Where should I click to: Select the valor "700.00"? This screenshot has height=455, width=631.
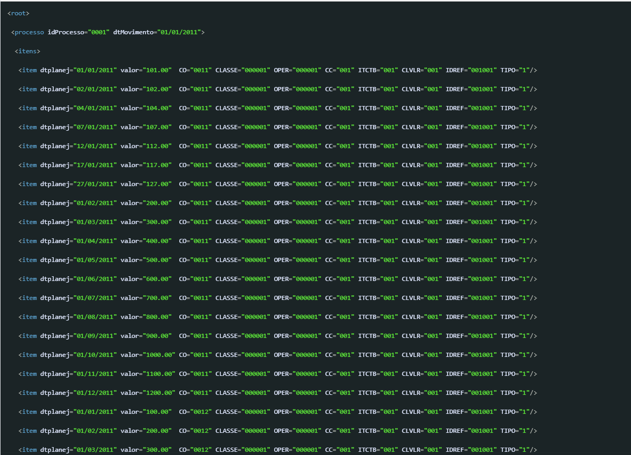(x=157, y=298)
